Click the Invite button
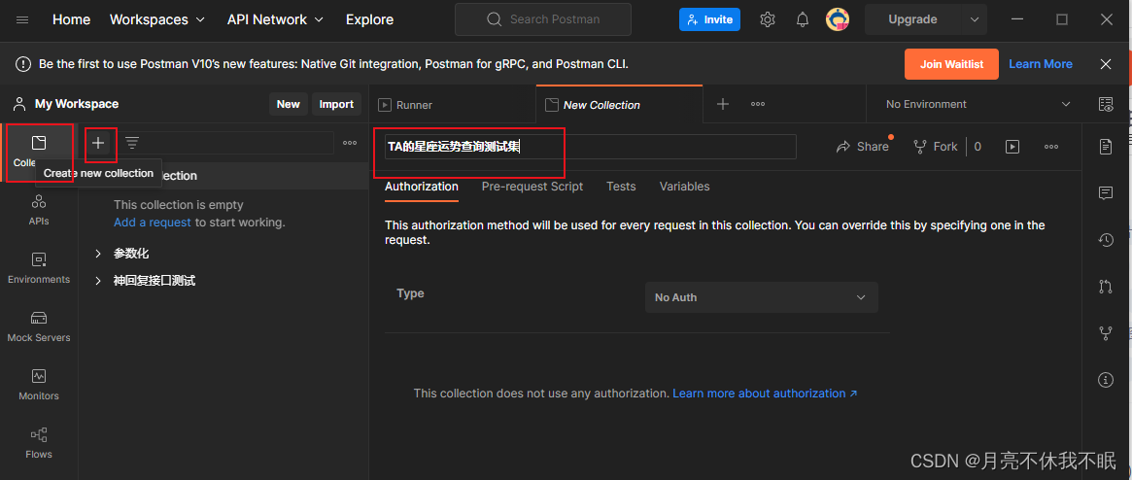Viewport: 1132px width, 480px height. point(709,19)
